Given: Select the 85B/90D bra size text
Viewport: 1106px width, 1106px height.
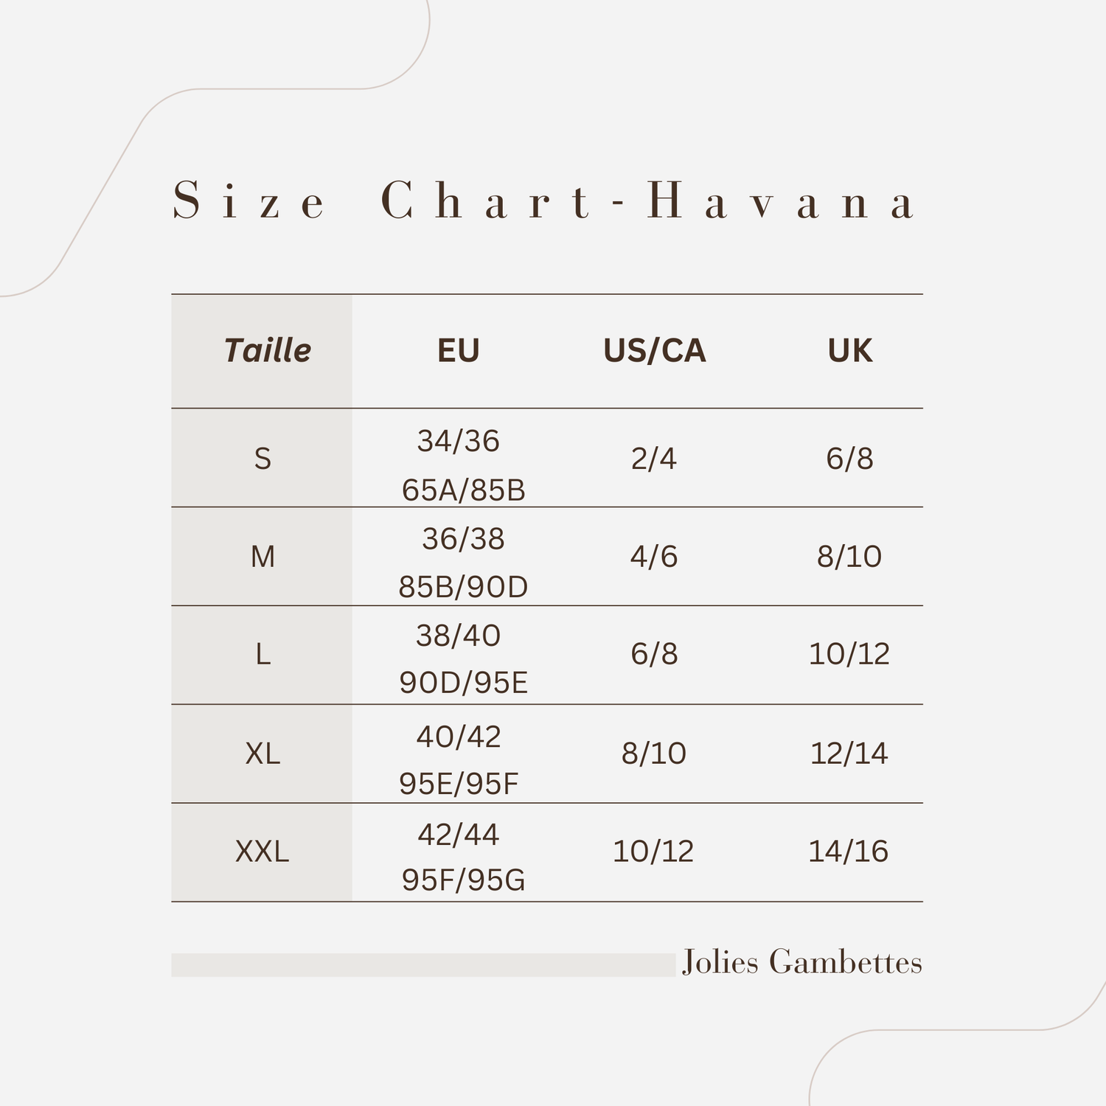Looking at the screenshot, I should point(463,587).
